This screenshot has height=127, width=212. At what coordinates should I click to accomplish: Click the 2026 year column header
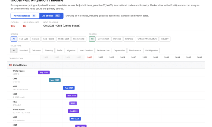(90, 57)
